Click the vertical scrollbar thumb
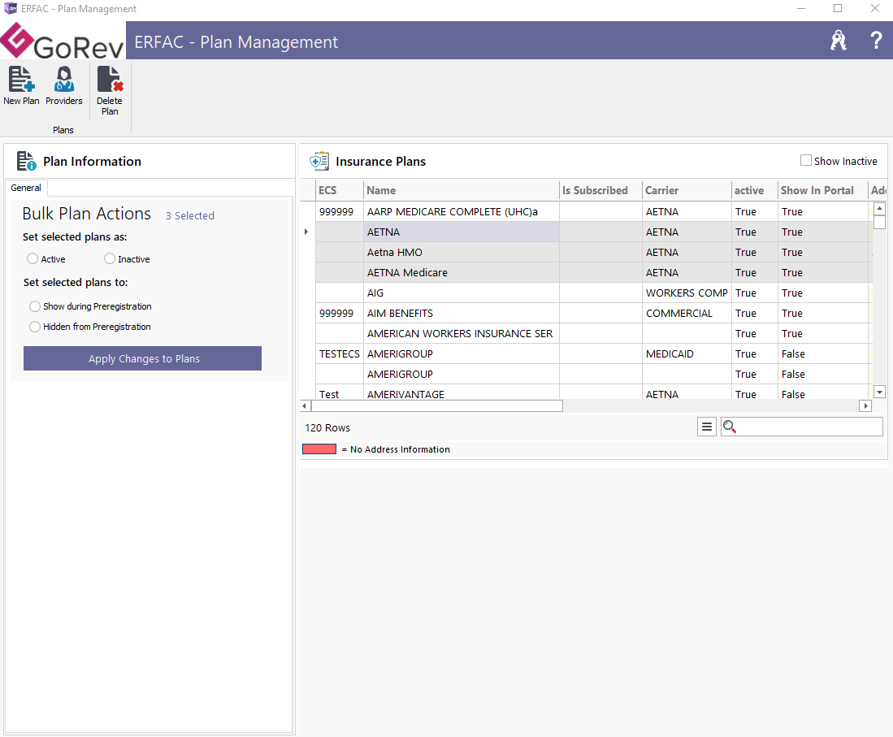Image resolution: width=893 pixels, height=737 pixels. 879,222
